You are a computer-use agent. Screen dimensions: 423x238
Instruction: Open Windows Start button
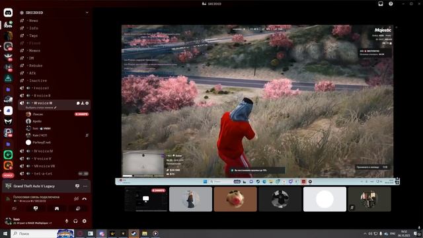point(5,233)
